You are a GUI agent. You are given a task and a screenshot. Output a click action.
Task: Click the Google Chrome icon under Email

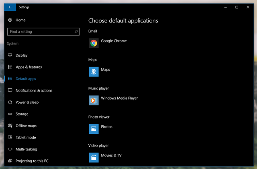(94, 43)
